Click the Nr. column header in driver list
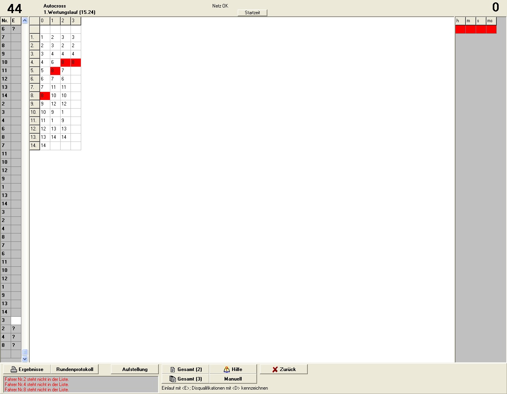507x394 pixels. pos(6,21)
